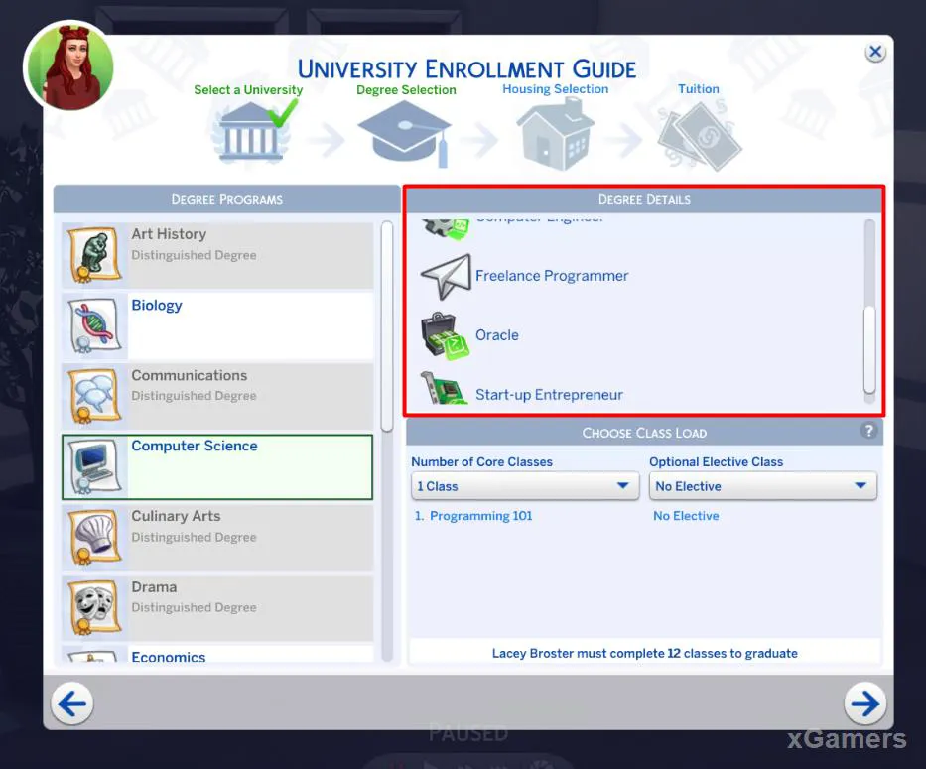Open the Number of Core Classes dropdown
Viewport: 926px width, 769px height.
point(525,486)
